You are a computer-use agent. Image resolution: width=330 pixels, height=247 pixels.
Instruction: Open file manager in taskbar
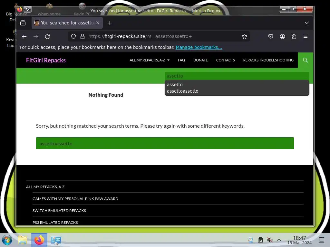(23, 240)
